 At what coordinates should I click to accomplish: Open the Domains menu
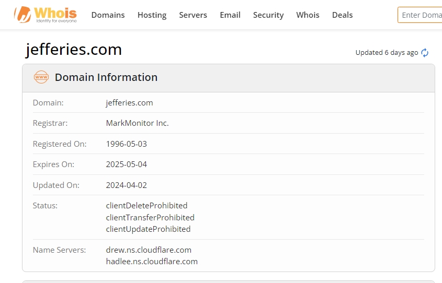click(108, 15)
